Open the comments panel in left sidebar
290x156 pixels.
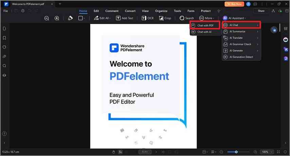(x=4, y=47)
